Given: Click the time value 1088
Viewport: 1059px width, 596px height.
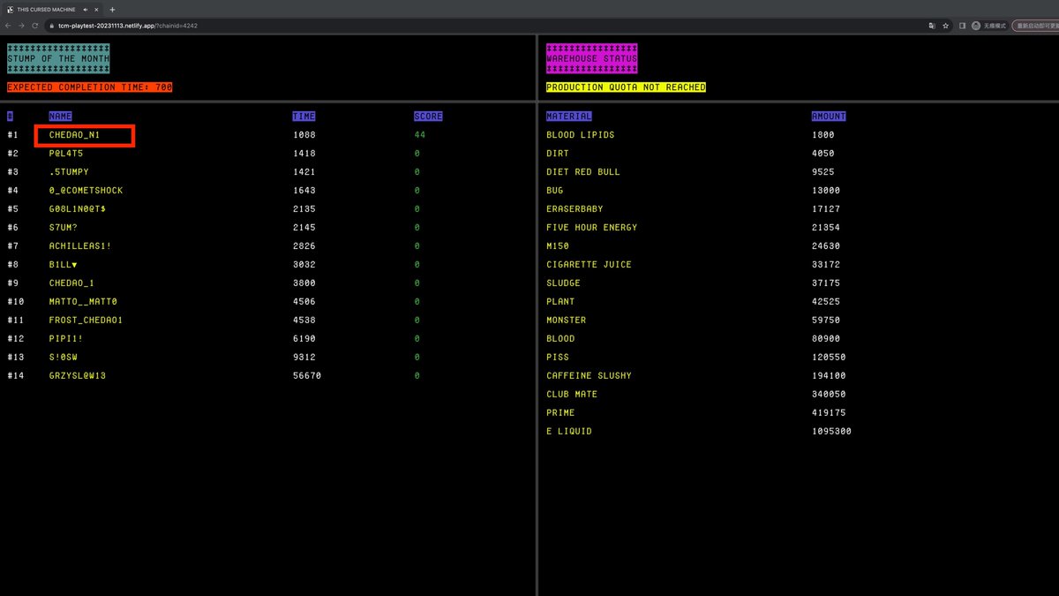Looking at the screenshot, I should [x=304, y=135].
